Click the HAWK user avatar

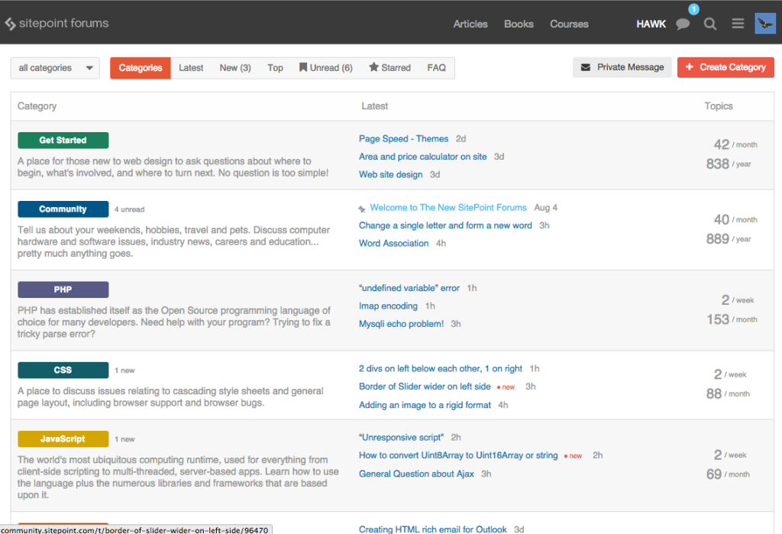765,23
